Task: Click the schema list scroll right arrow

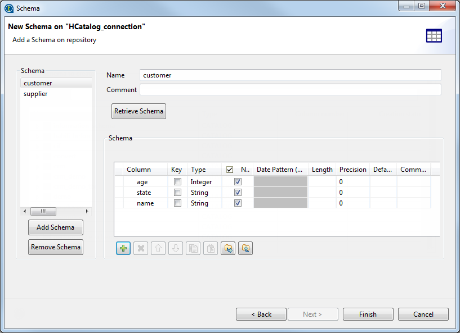Action: pos(87,211)
